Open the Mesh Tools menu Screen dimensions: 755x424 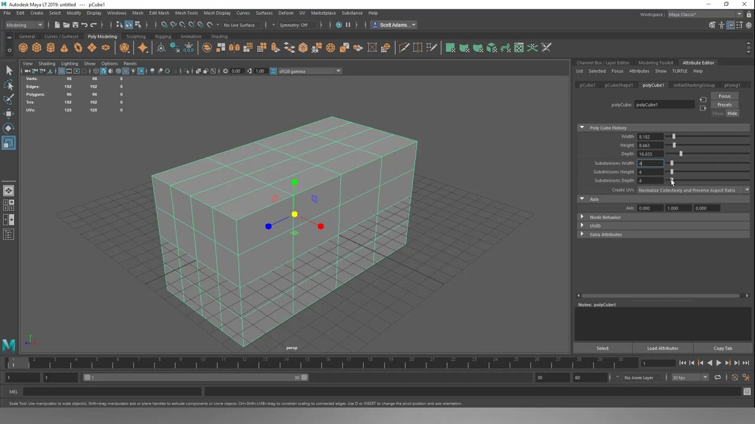point(186,13)
